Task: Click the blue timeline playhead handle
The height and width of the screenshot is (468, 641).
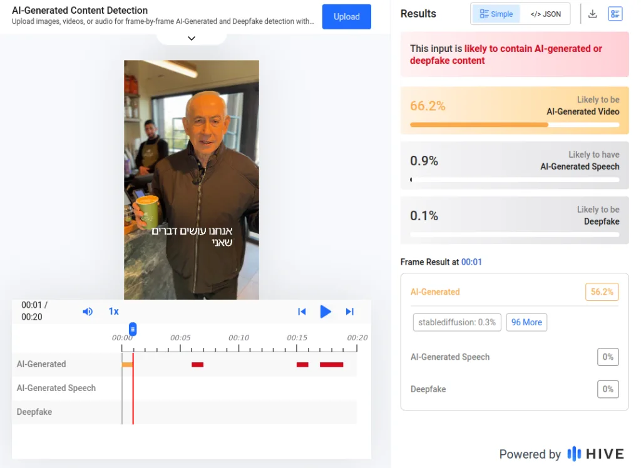Action: [x=133, y=329]
